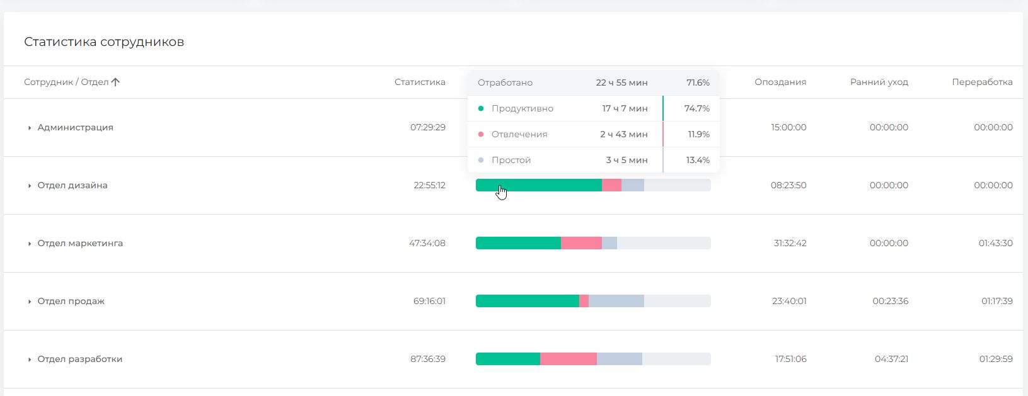
Task: Select the Опоздания column header
Action: 780,82
